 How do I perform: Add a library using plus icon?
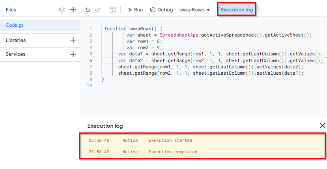[x=73, y=40]
